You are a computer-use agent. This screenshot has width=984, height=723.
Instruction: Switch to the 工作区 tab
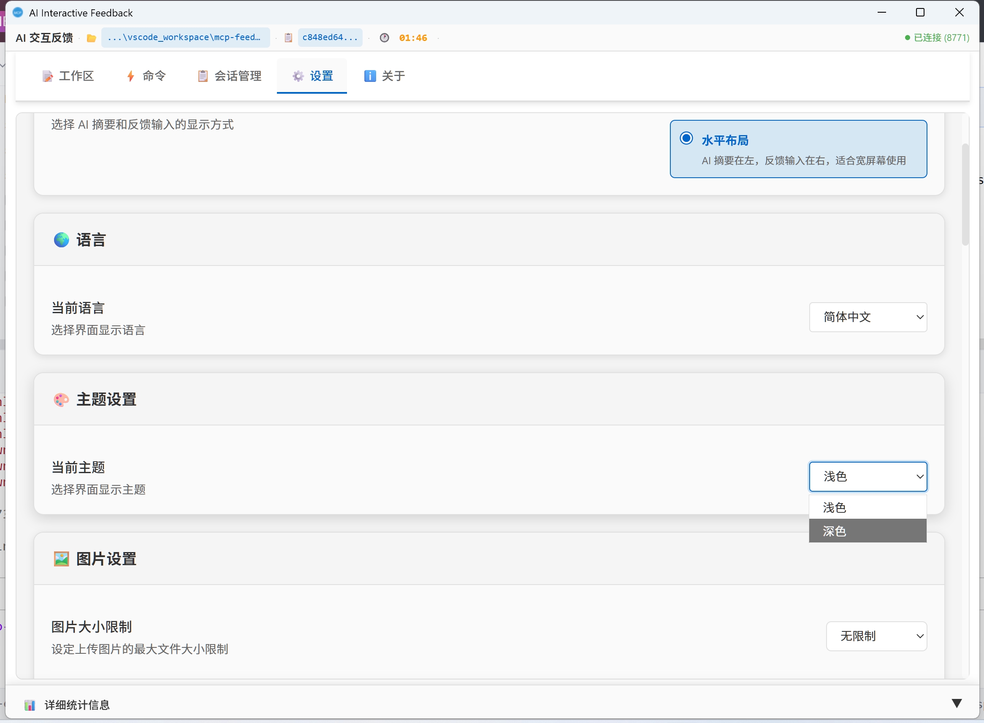coord(68,76)
